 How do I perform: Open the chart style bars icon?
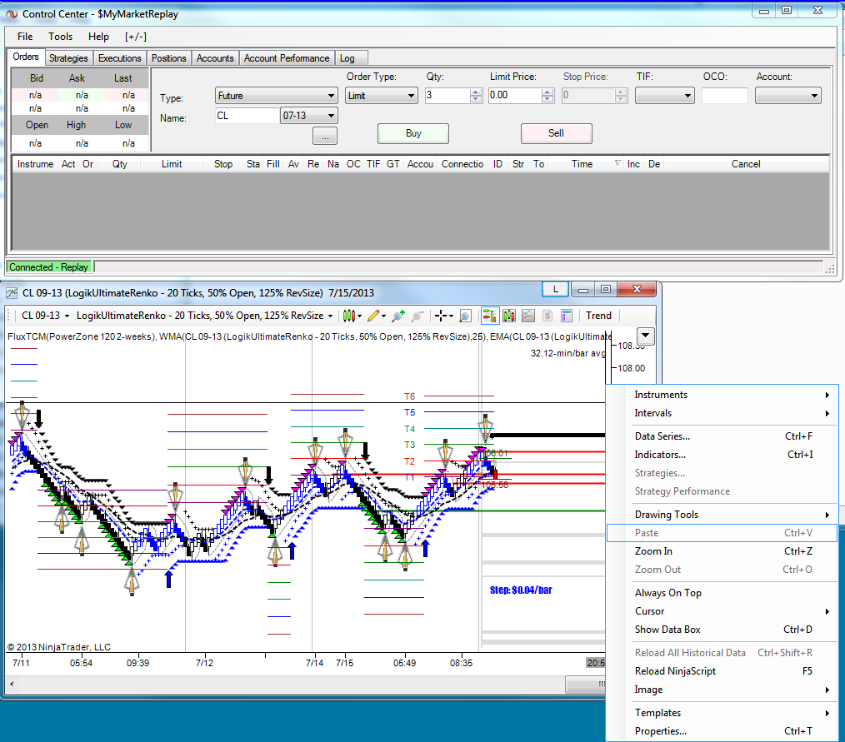349,316
